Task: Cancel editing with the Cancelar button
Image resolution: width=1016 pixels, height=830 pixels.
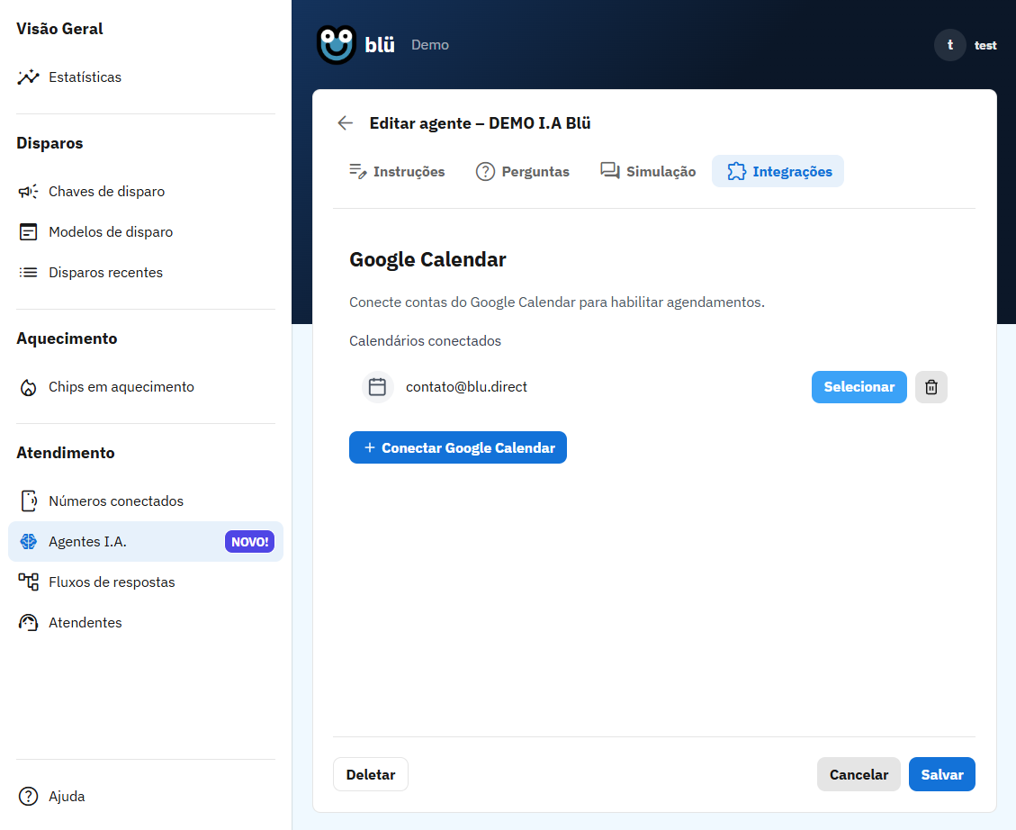Action: [x=859, y=774]
